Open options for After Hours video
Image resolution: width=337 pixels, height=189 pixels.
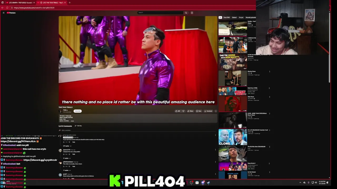click(269, 97)
